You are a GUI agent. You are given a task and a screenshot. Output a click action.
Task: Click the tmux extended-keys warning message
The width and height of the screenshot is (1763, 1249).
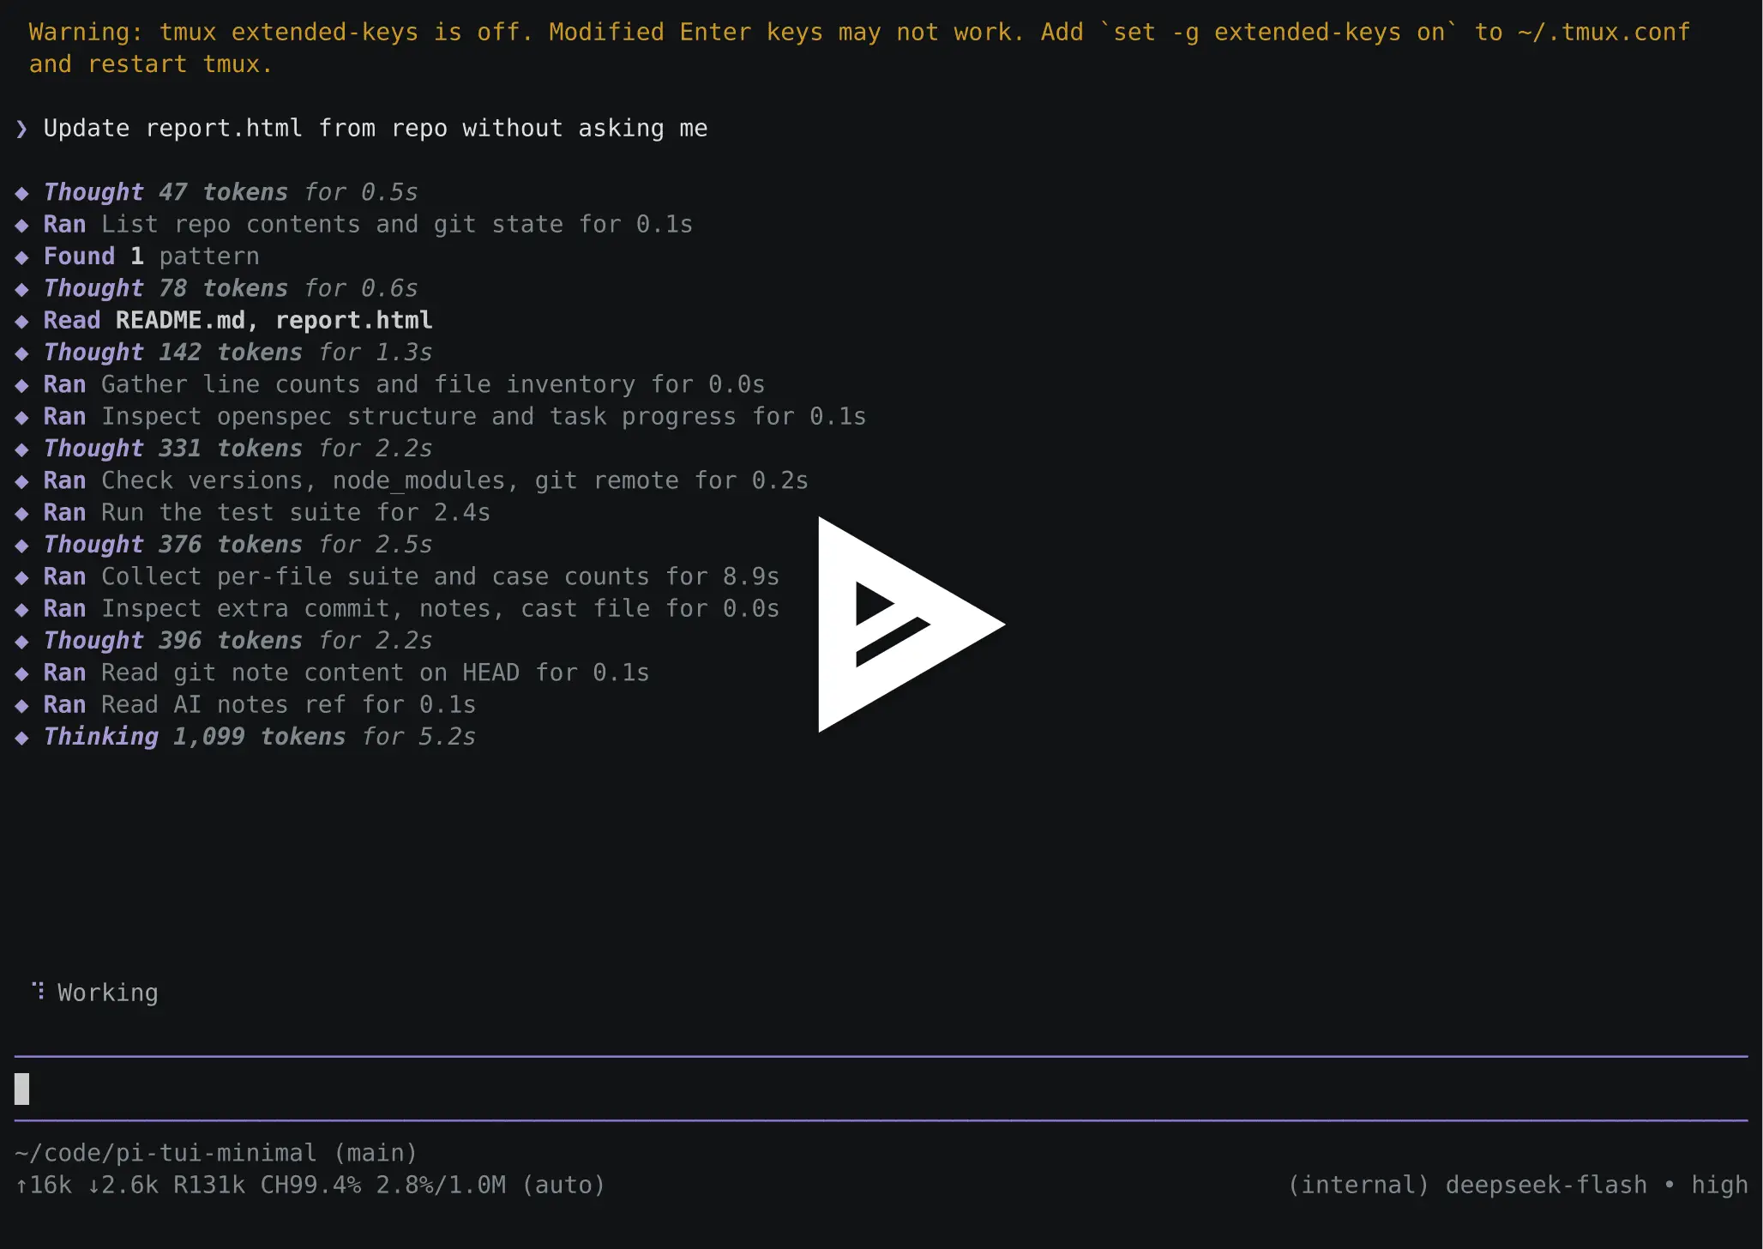tap(859, 48)
